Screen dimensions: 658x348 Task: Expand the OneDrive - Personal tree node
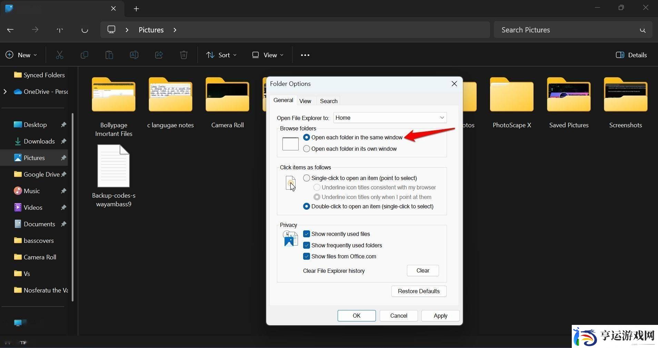click(5, 91)
